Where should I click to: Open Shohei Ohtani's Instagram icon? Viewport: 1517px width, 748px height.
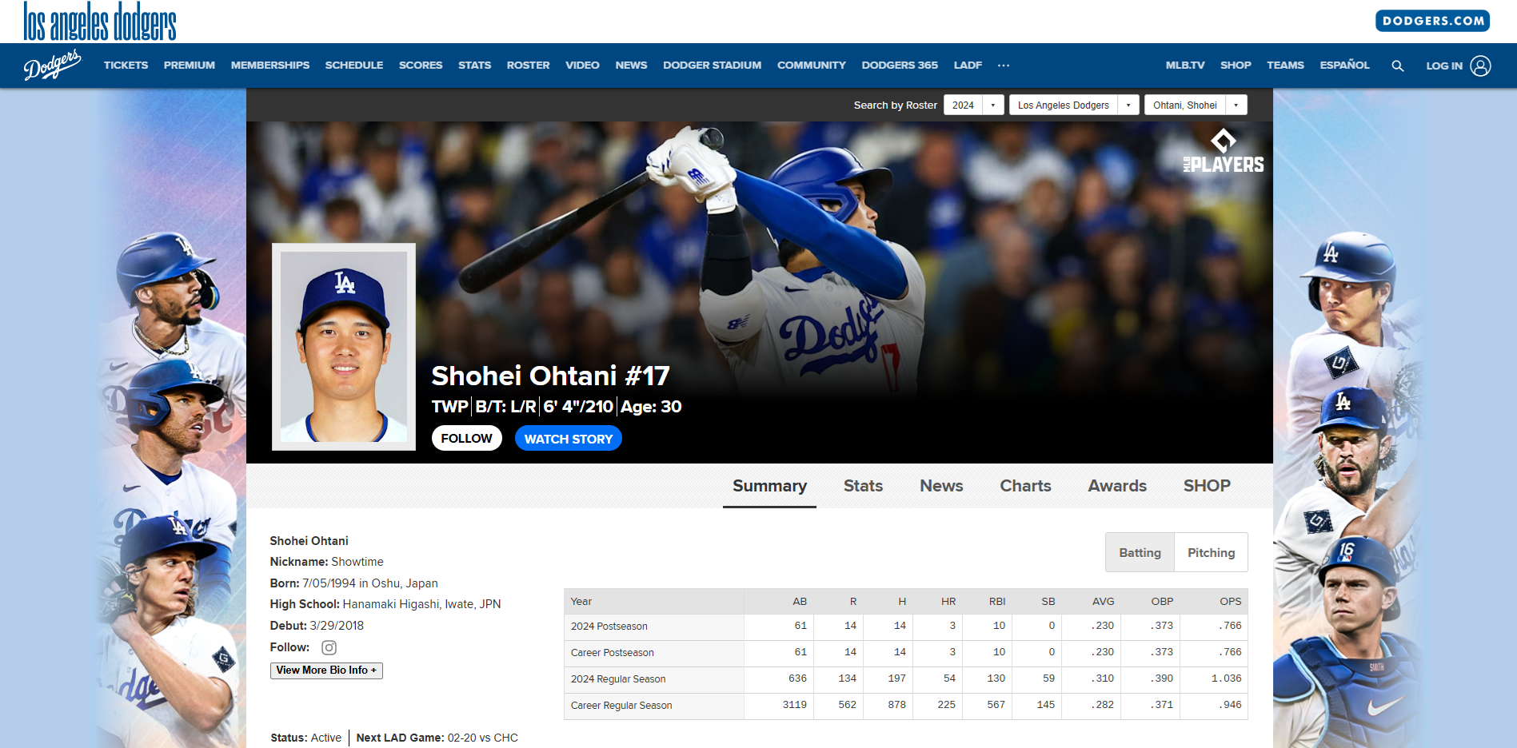pos(329,647)
